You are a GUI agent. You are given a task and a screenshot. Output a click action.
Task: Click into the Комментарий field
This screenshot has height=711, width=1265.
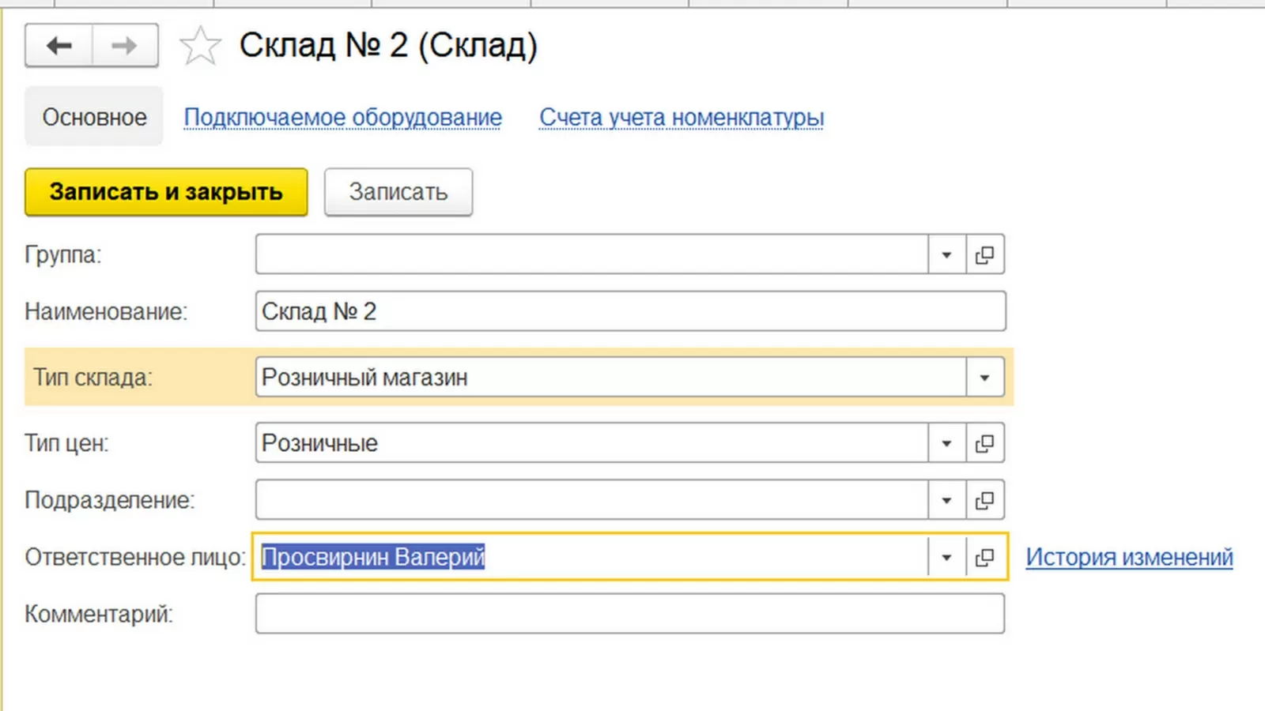[x=629, y=614]
